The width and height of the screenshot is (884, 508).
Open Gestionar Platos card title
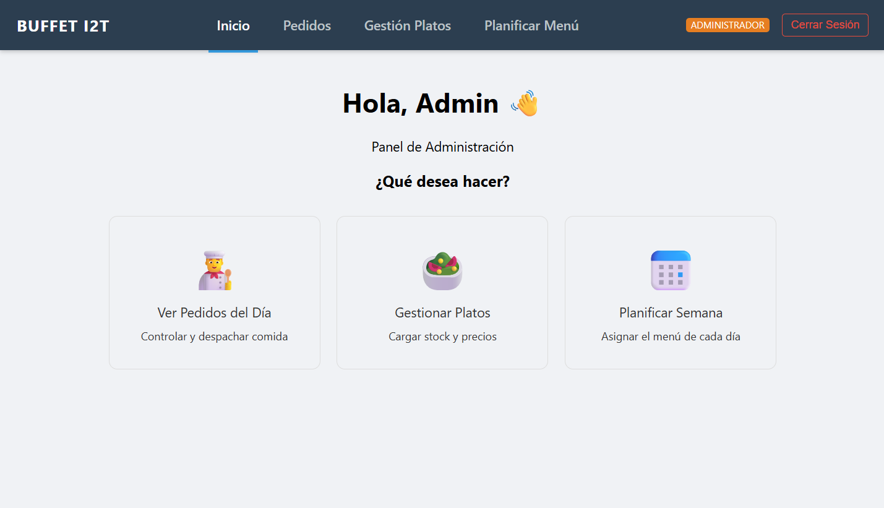click(x=442, y=313)
